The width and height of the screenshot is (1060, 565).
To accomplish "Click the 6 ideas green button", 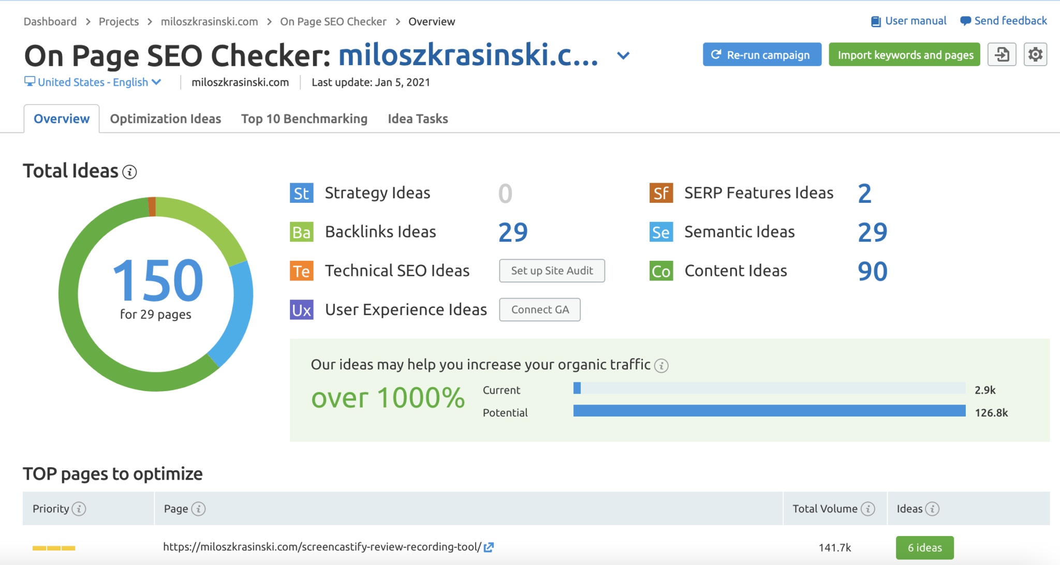I will pyautogui.click(x=925, y=547).
